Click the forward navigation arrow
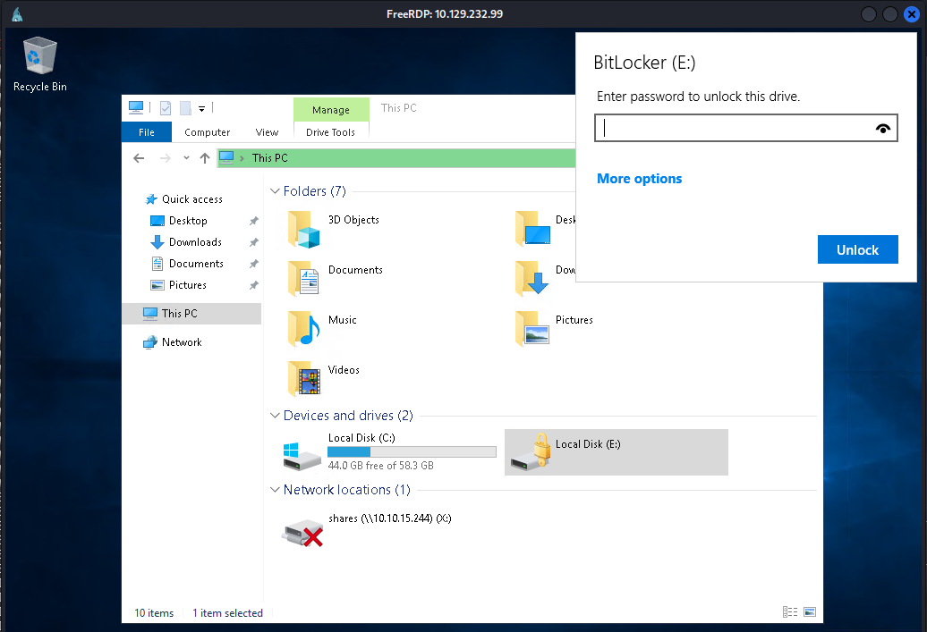The image size is (927, 632). coord(166,158)
